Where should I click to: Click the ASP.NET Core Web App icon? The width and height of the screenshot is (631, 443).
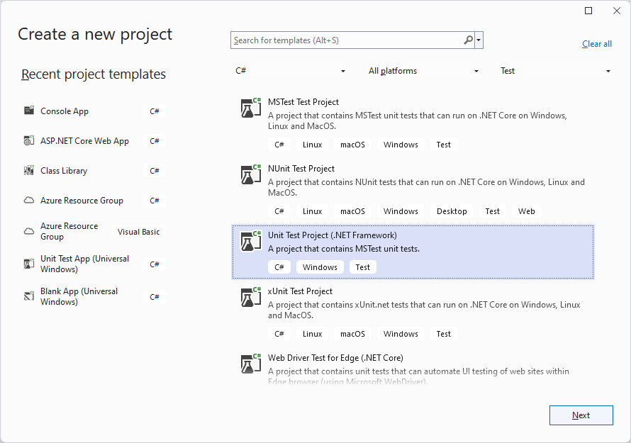29,140
